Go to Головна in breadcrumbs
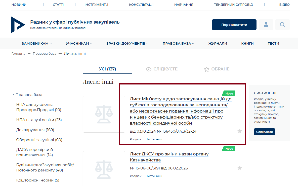 [x=18, y=54]
